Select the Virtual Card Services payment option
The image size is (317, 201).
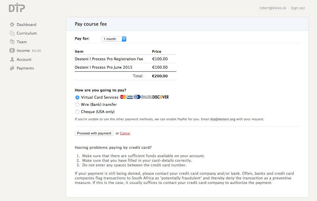(x=77, y=97)
